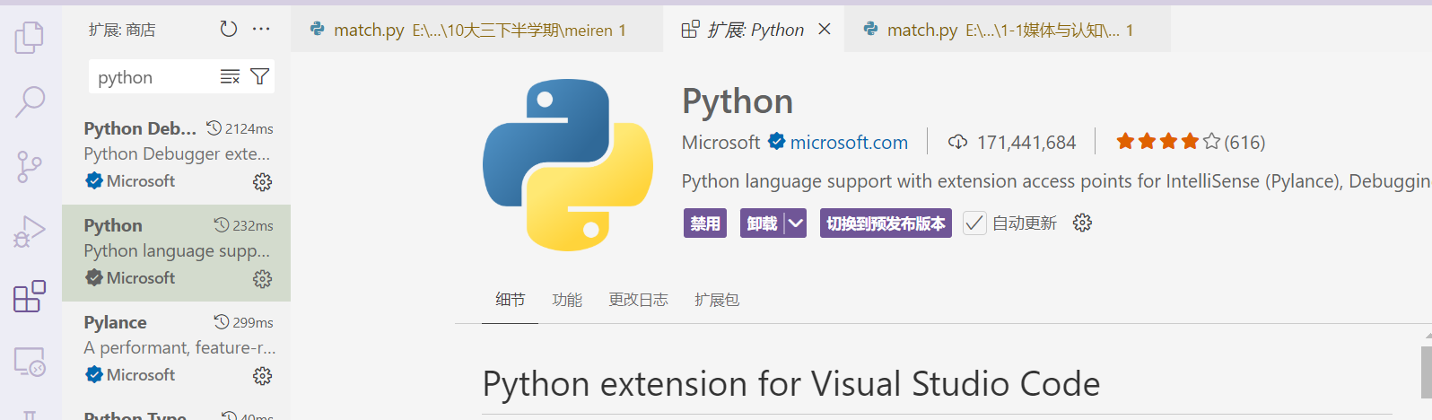
Task: Open the manage gear for Python extension
Action: pyautogui.click(x=262, y=279)
